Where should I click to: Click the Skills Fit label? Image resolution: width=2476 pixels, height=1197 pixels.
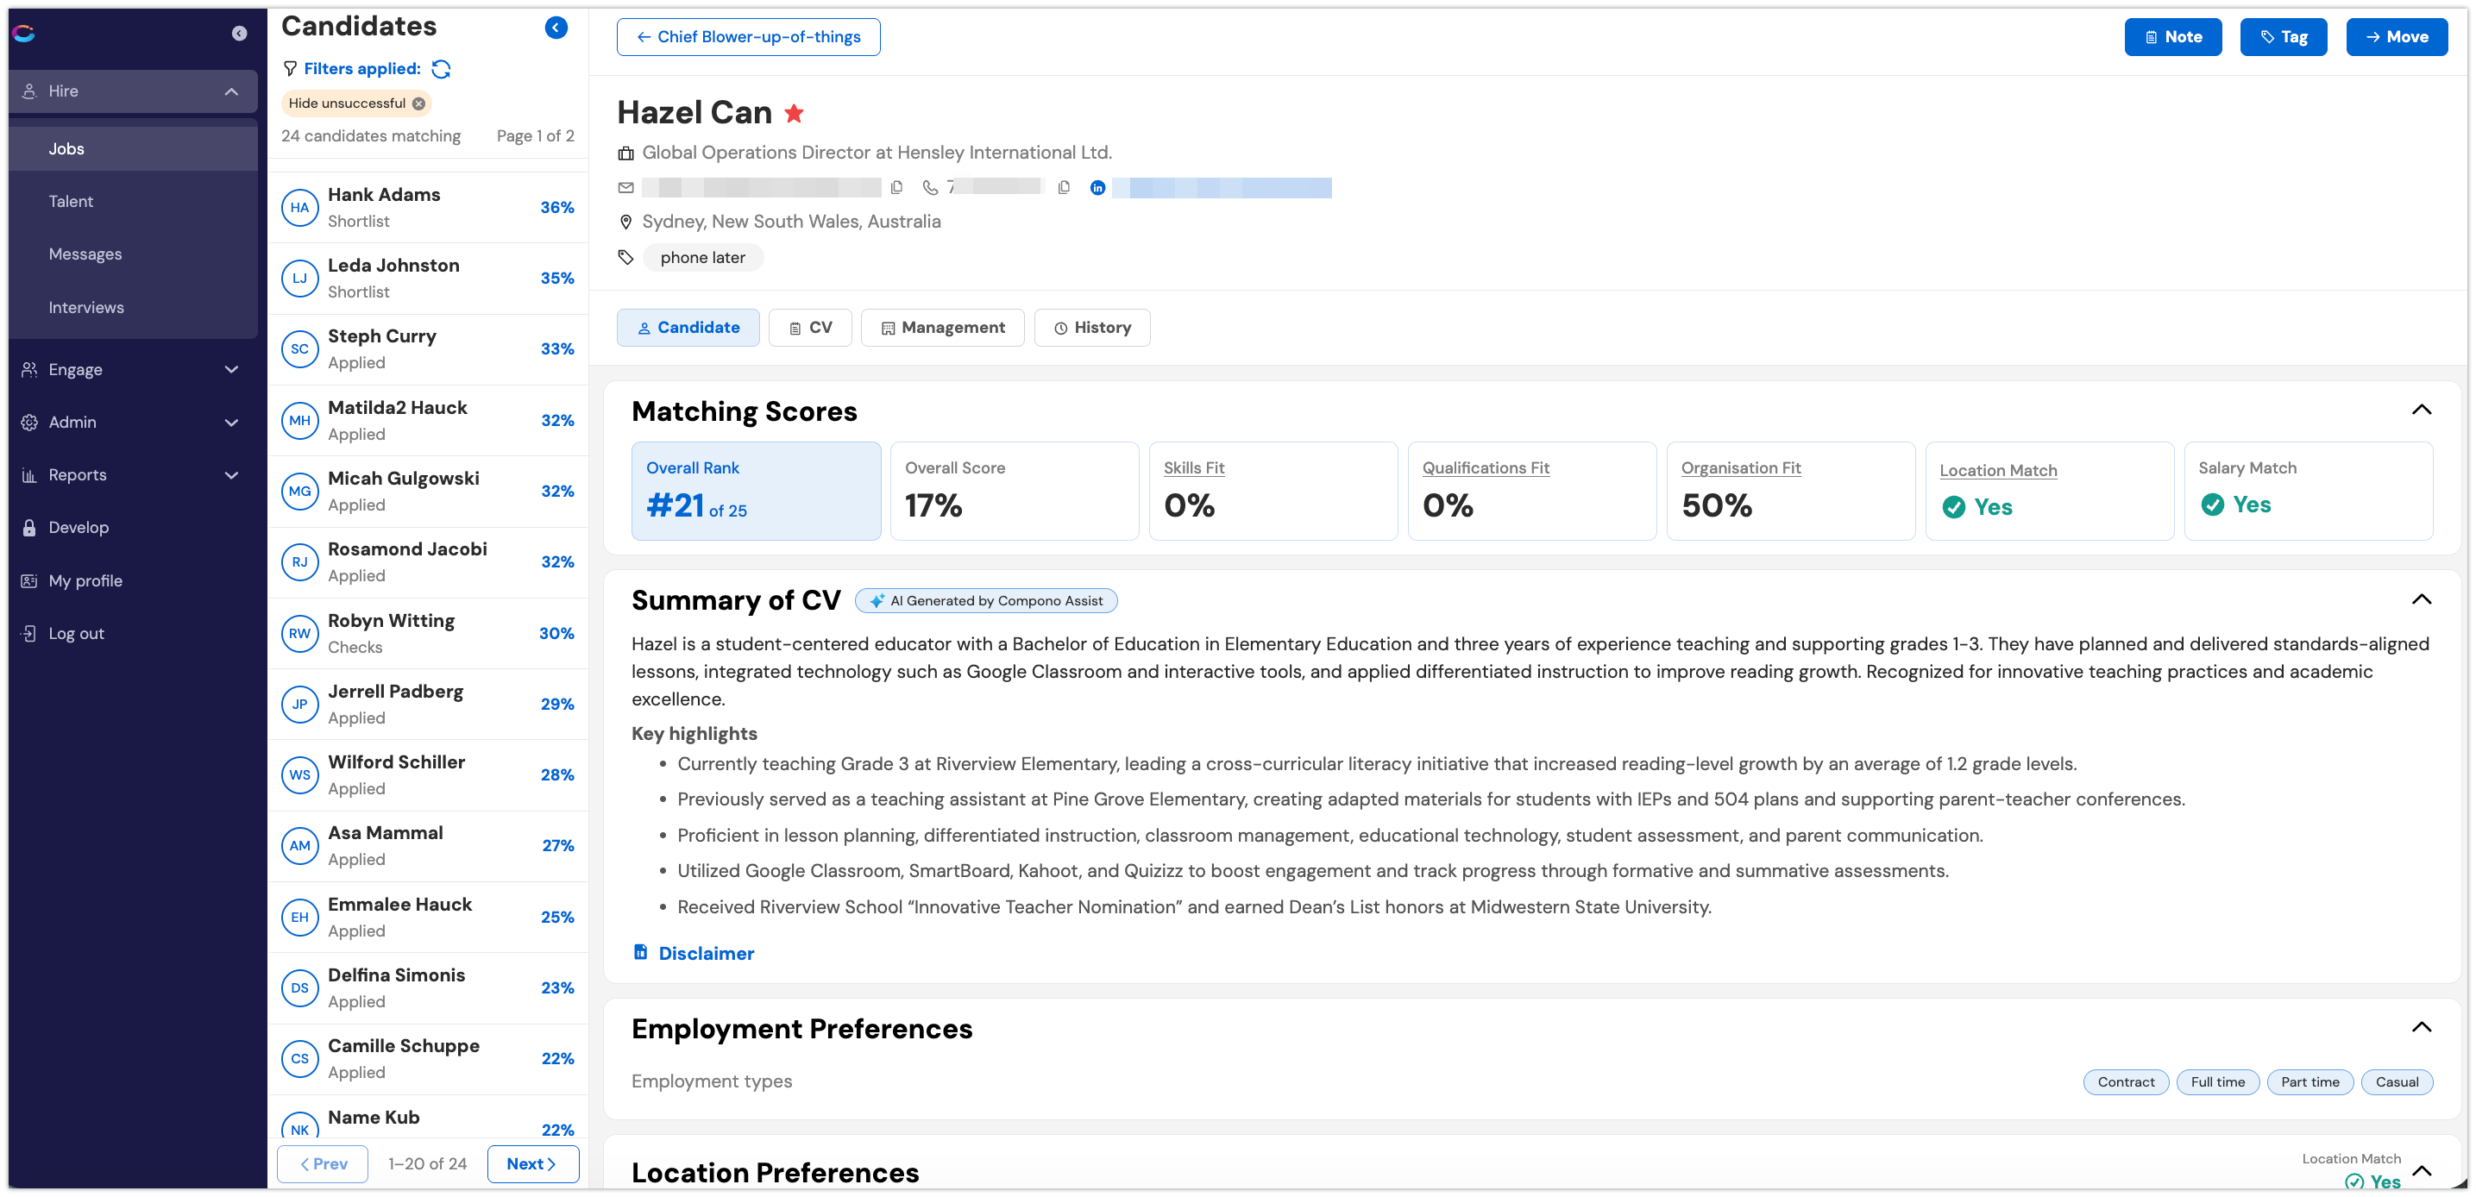[x=1194, y=469]
